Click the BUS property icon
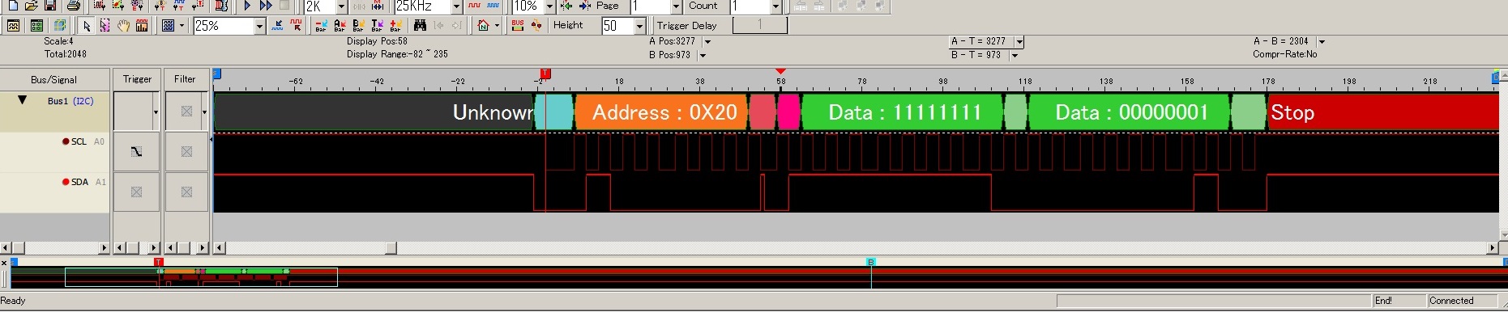 click(x=518, y=26)
